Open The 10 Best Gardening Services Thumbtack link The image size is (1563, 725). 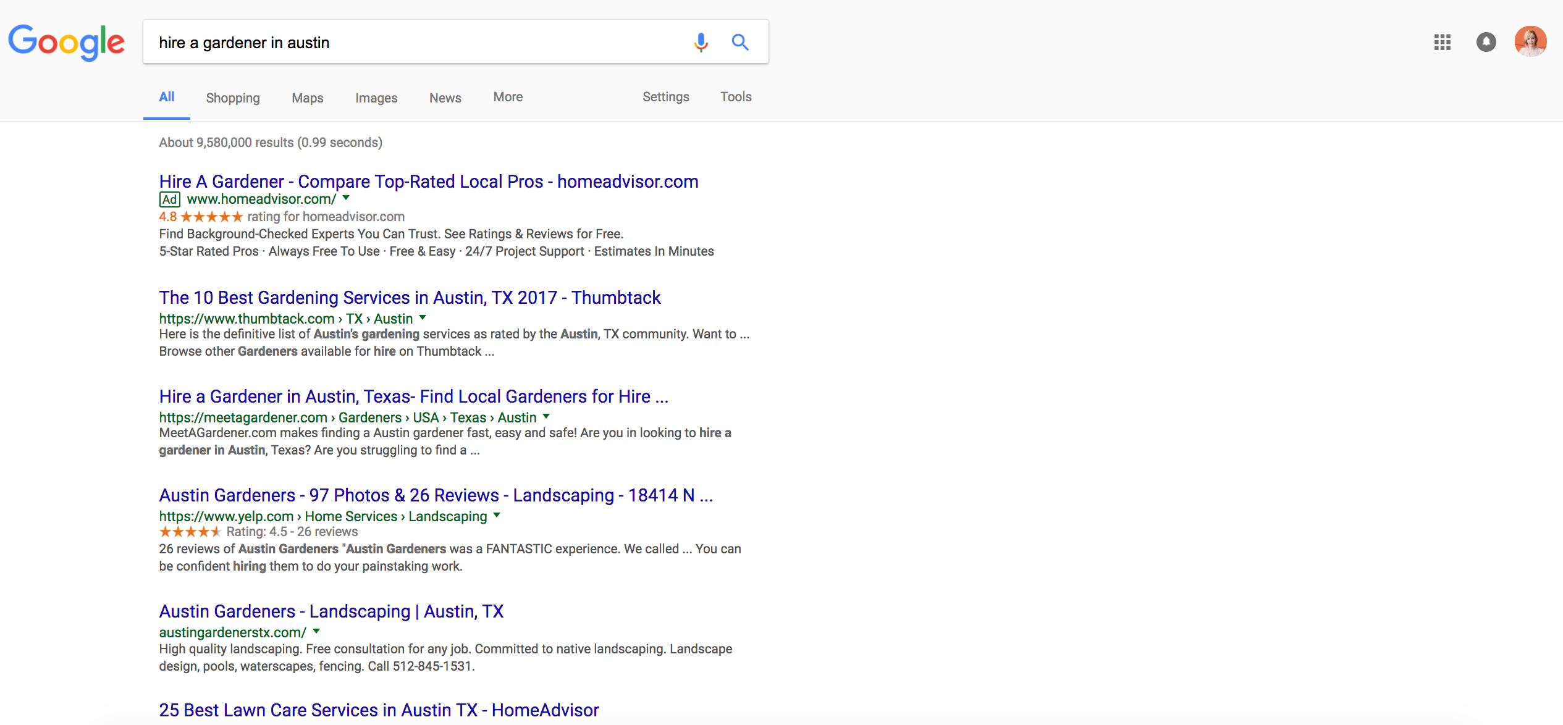point(410,298)
